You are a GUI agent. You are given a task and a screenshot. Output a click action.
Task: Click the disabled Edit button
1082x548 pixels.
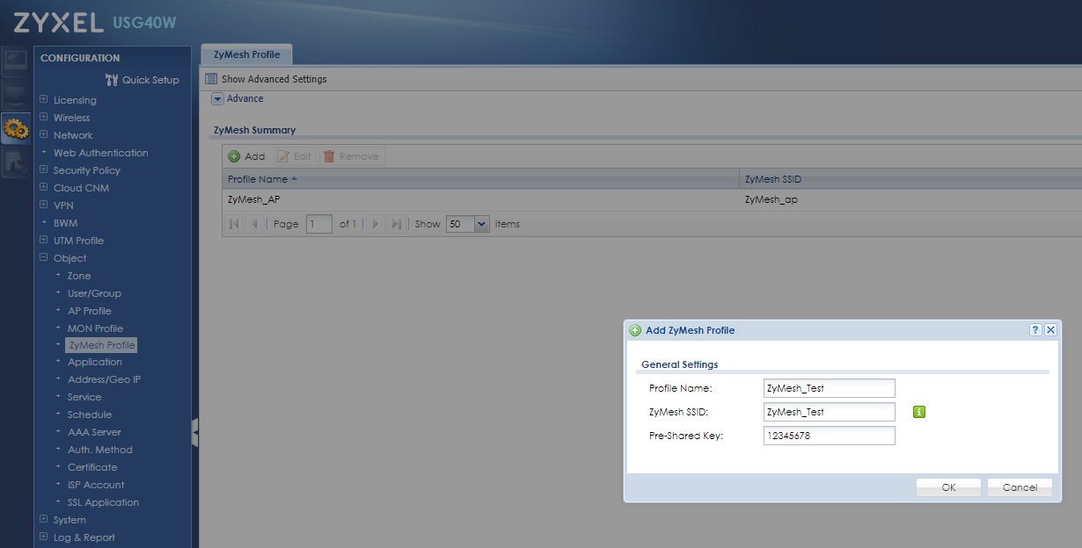tap(295, 156)
